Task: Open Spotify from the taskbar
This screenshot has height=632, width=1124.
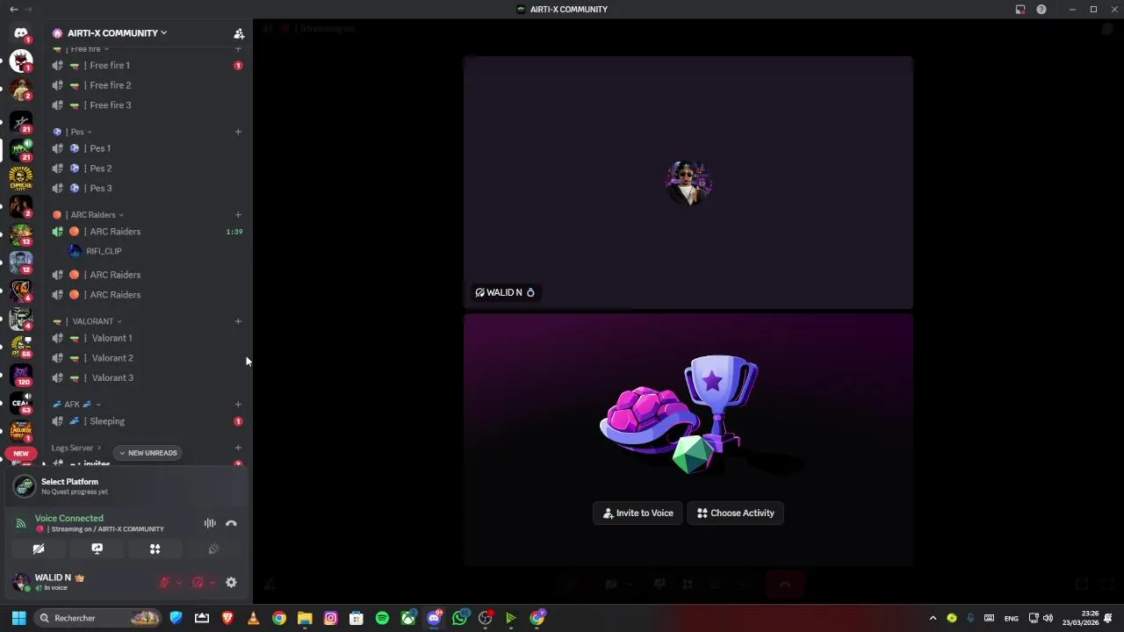Action: 382,618
